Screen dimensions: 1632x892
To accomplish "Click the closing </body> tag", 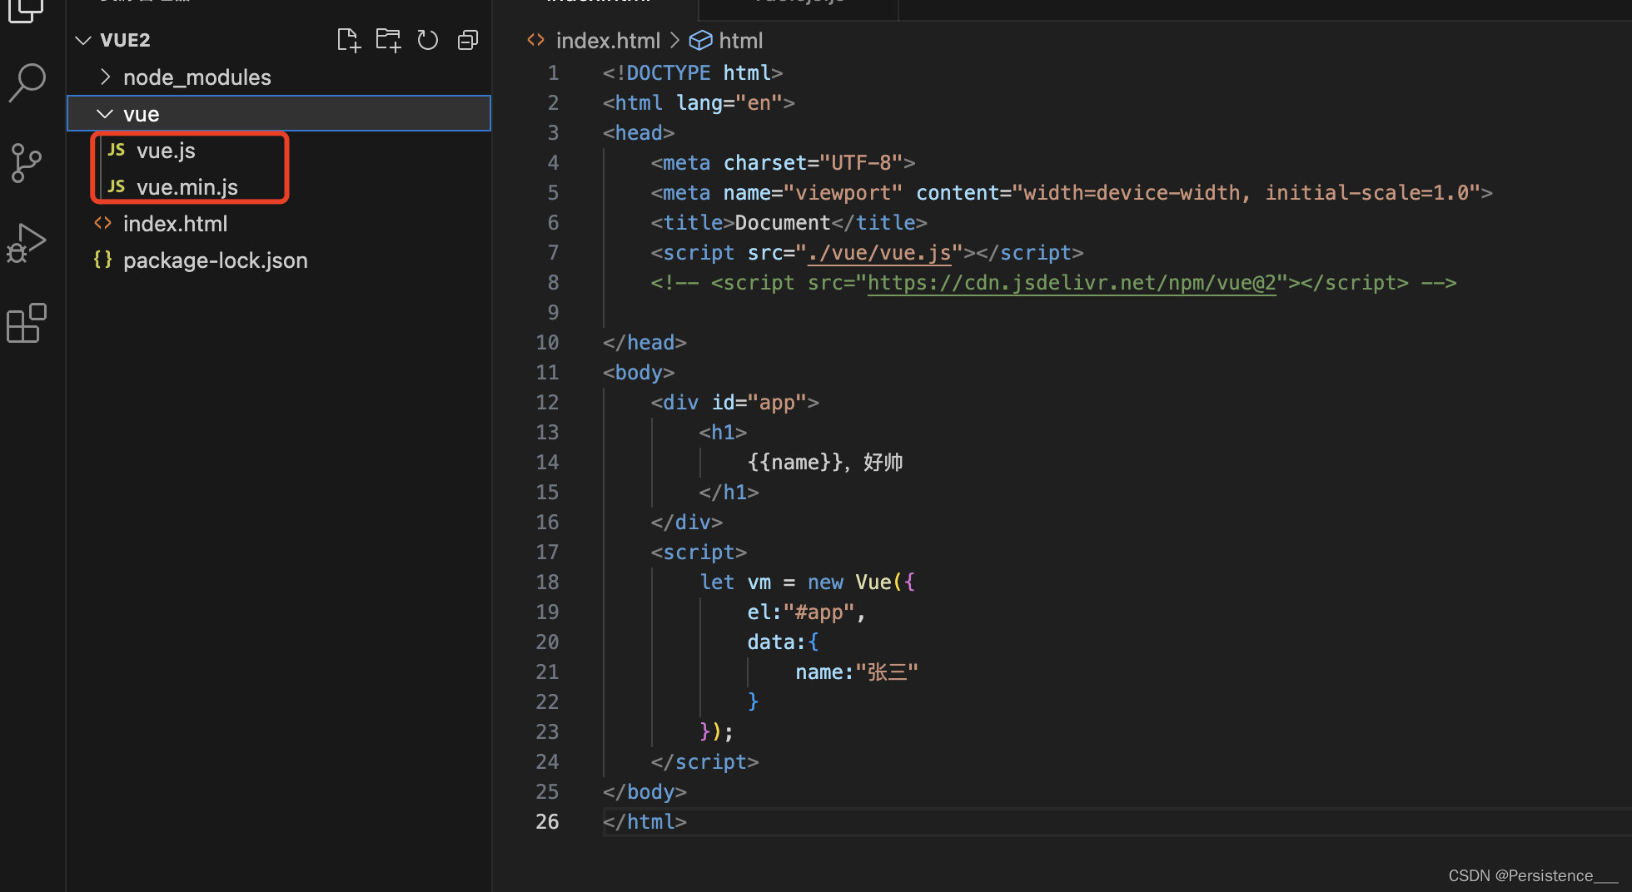I will click(x=645, y=792).
